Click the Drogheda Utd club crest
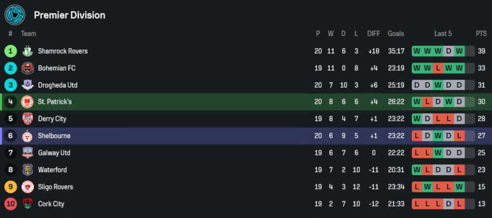This screenshot has height=218, width=492. 27,85
